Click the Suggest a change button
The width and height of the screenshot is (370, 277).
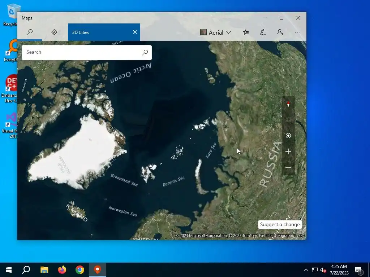click(x=280, y=224)
